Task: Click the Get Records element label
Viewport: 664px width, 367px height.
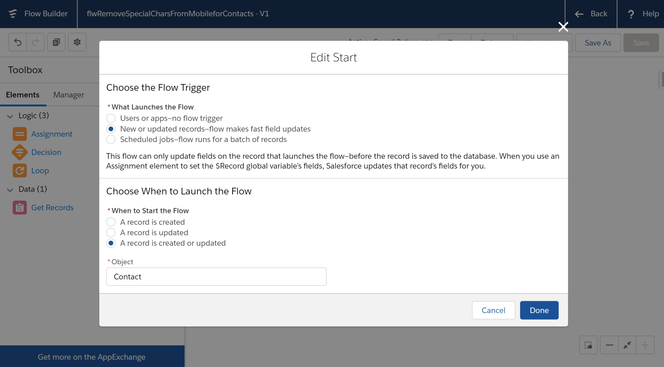Action: (x=53, y=207)
